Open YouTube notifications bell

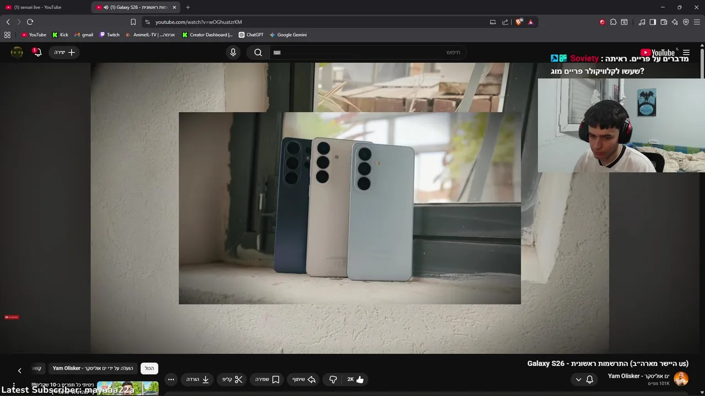coord(37,52)
